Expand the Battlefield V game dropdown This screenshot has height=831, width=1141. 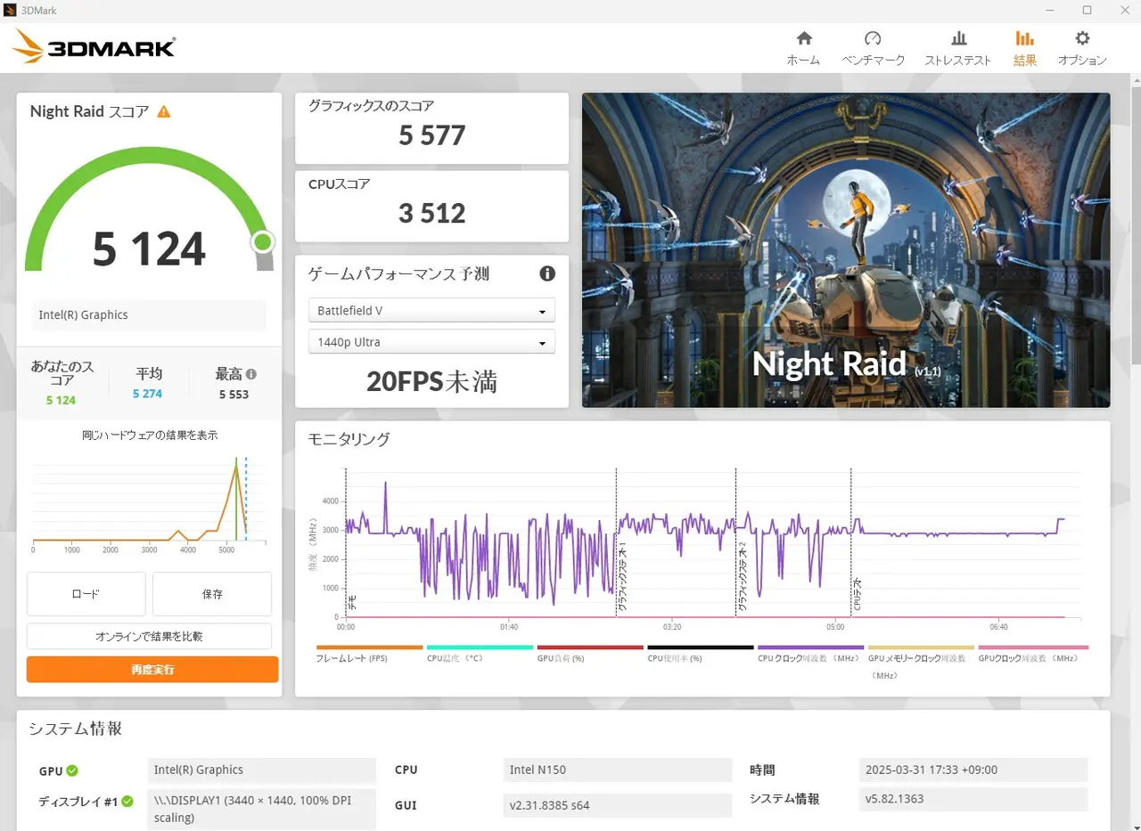[x=431, y=311]
